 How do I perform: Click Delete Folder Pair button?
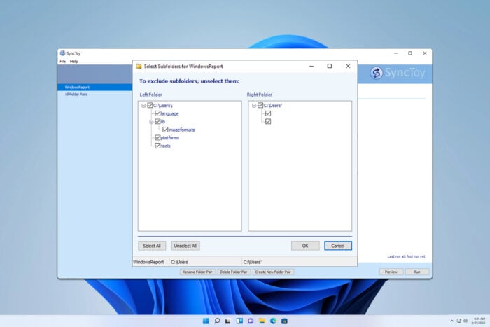(x=233, y=272)
